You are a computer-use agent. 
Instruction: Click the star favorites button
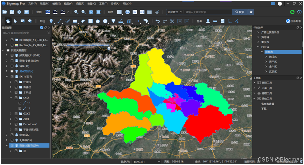point(251,12)
